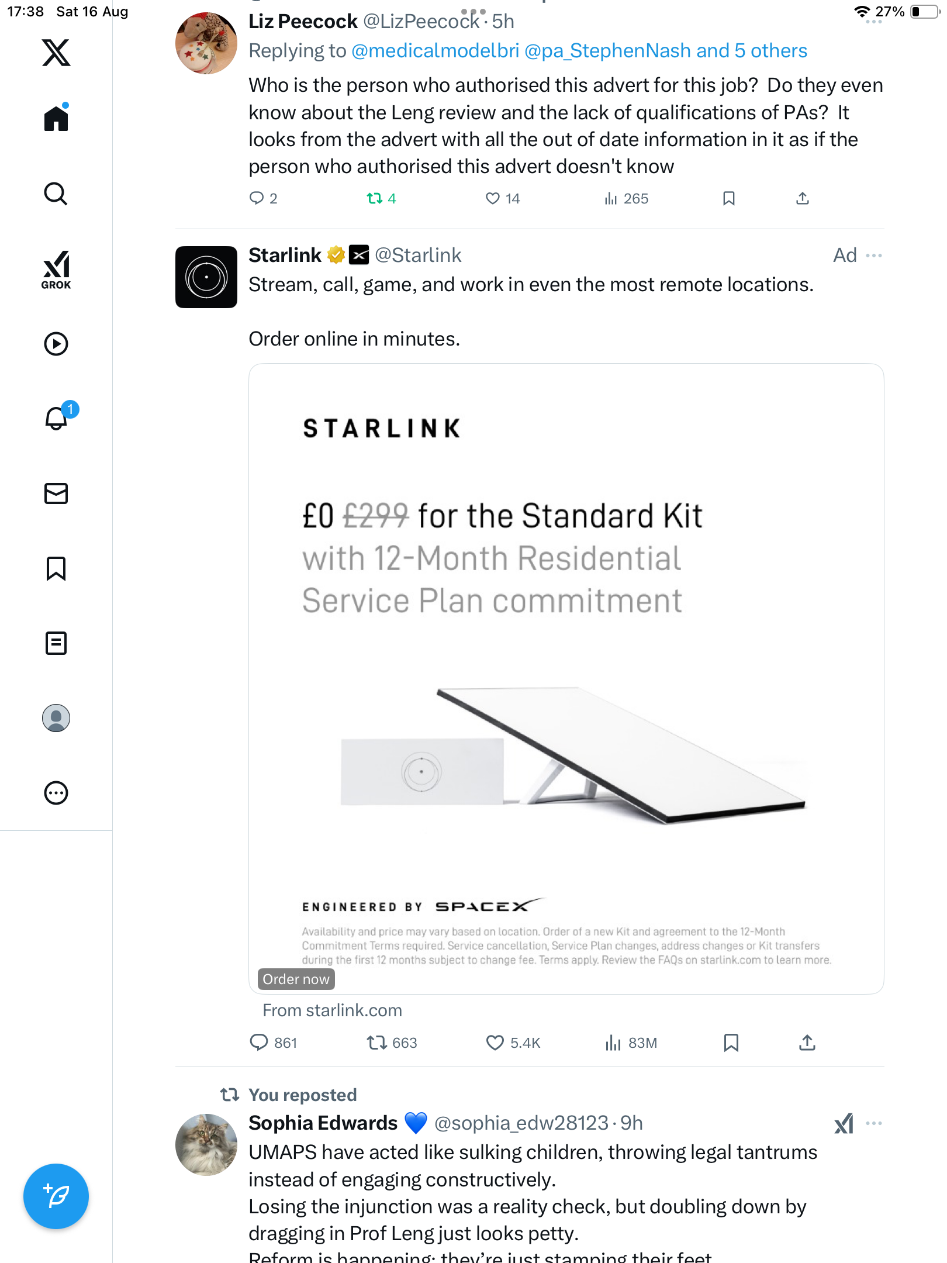Image resolution: width=947 pixels, height=1263 pixels.
Task: Like the Starlink ad post
Action: pos(495,1043)
